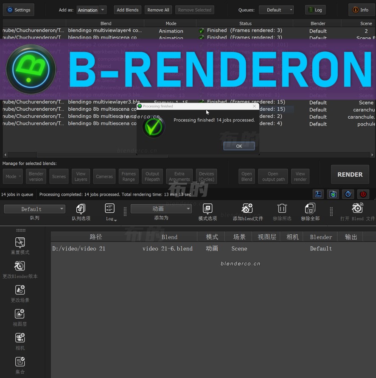Click the horizontal scrollbar right arrow
Viewport: 376px width, 378px height.
coord(372,155)
